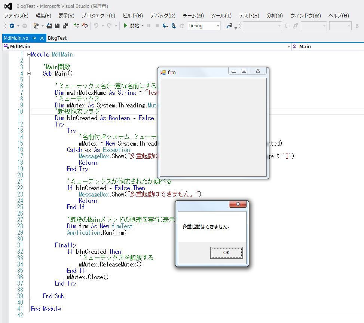Image resolution: width=364 pixels, height=323 pixels.
Task: Pin the MdlMain.vb tab
Action: (34, 38)
